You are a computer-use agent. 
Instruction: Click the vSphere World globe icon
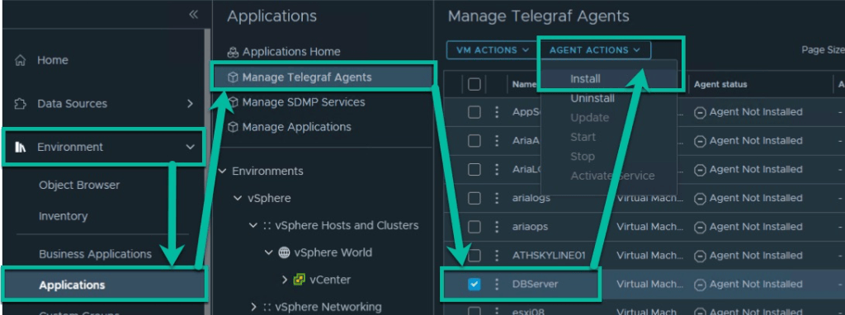[284, 252]
